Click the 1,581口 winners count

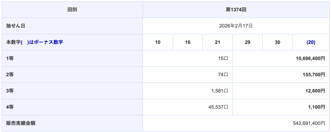pos(220,91)
